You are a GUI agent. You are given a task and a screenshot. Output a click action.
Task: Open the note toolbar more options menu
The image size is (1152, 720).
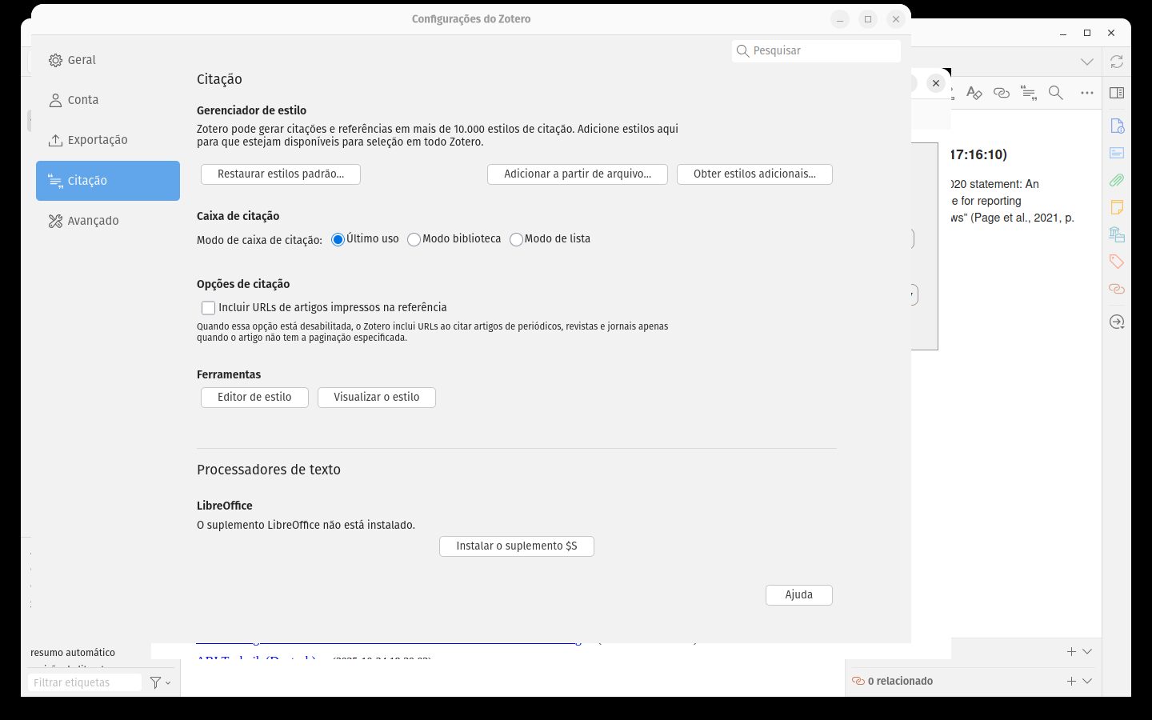1086,93
